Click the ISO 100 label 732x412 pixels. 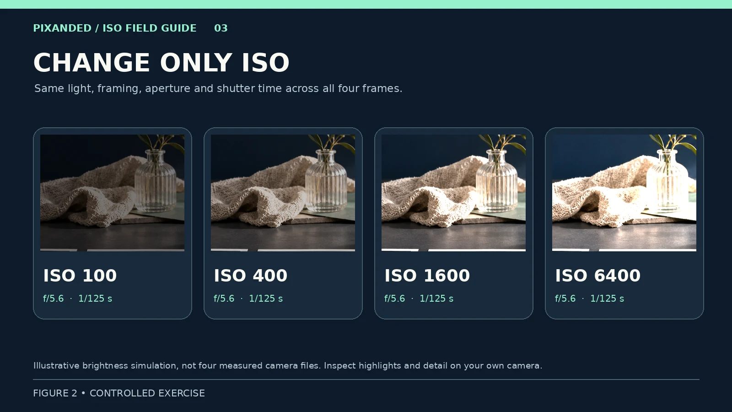click(x=80, y=276)
